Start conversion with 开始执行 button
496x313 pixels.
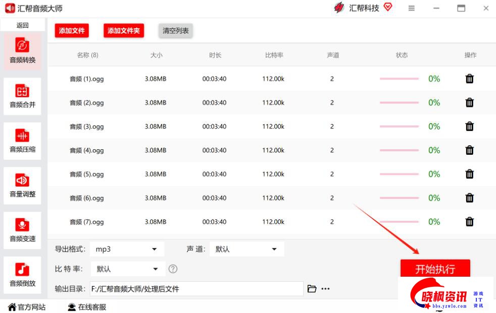point(435,269)
